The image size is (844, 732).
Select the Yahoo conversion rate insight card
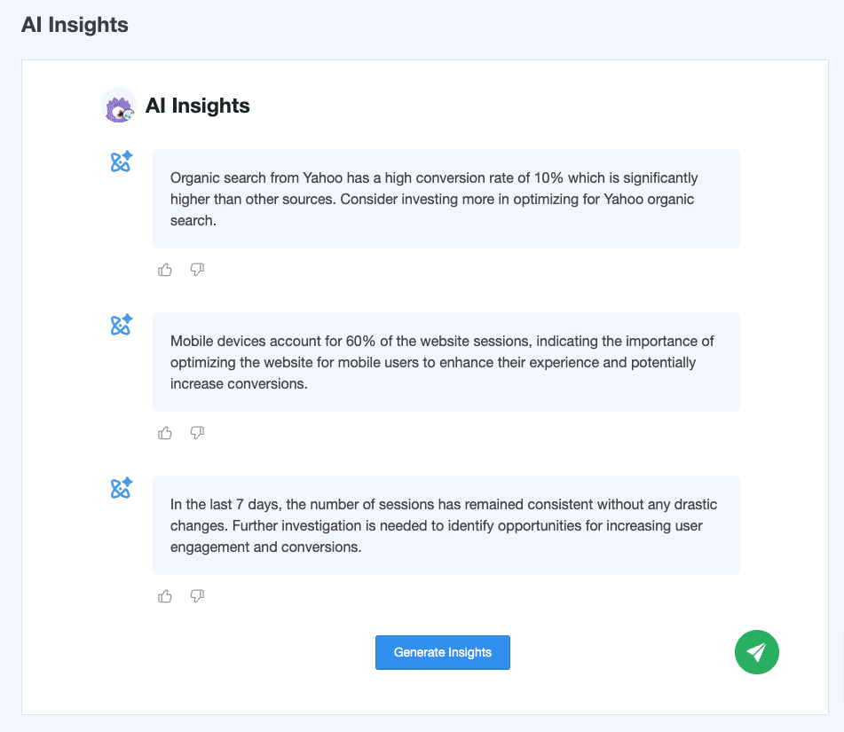tap(447, 199)
